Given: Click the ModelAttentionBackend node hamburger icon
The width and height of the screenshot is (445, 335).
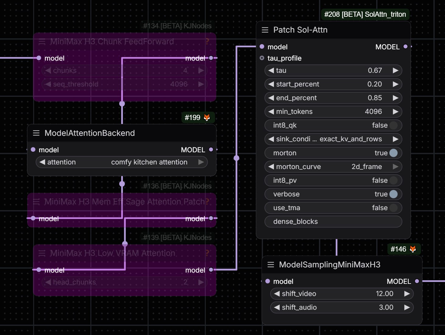Looking at the screenshot, I should pos(36,133).
